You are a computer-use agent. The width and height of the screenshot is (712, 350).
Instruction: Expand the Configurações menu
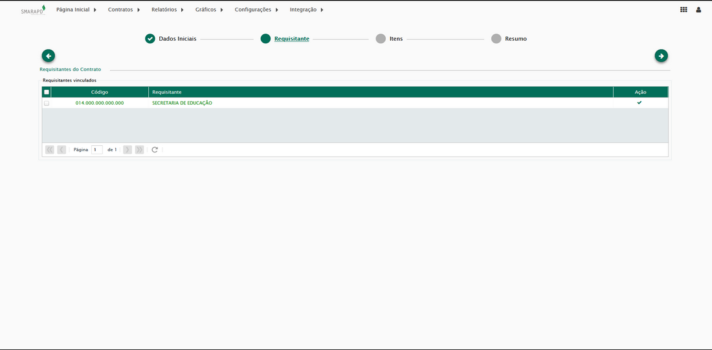(256, 10)
